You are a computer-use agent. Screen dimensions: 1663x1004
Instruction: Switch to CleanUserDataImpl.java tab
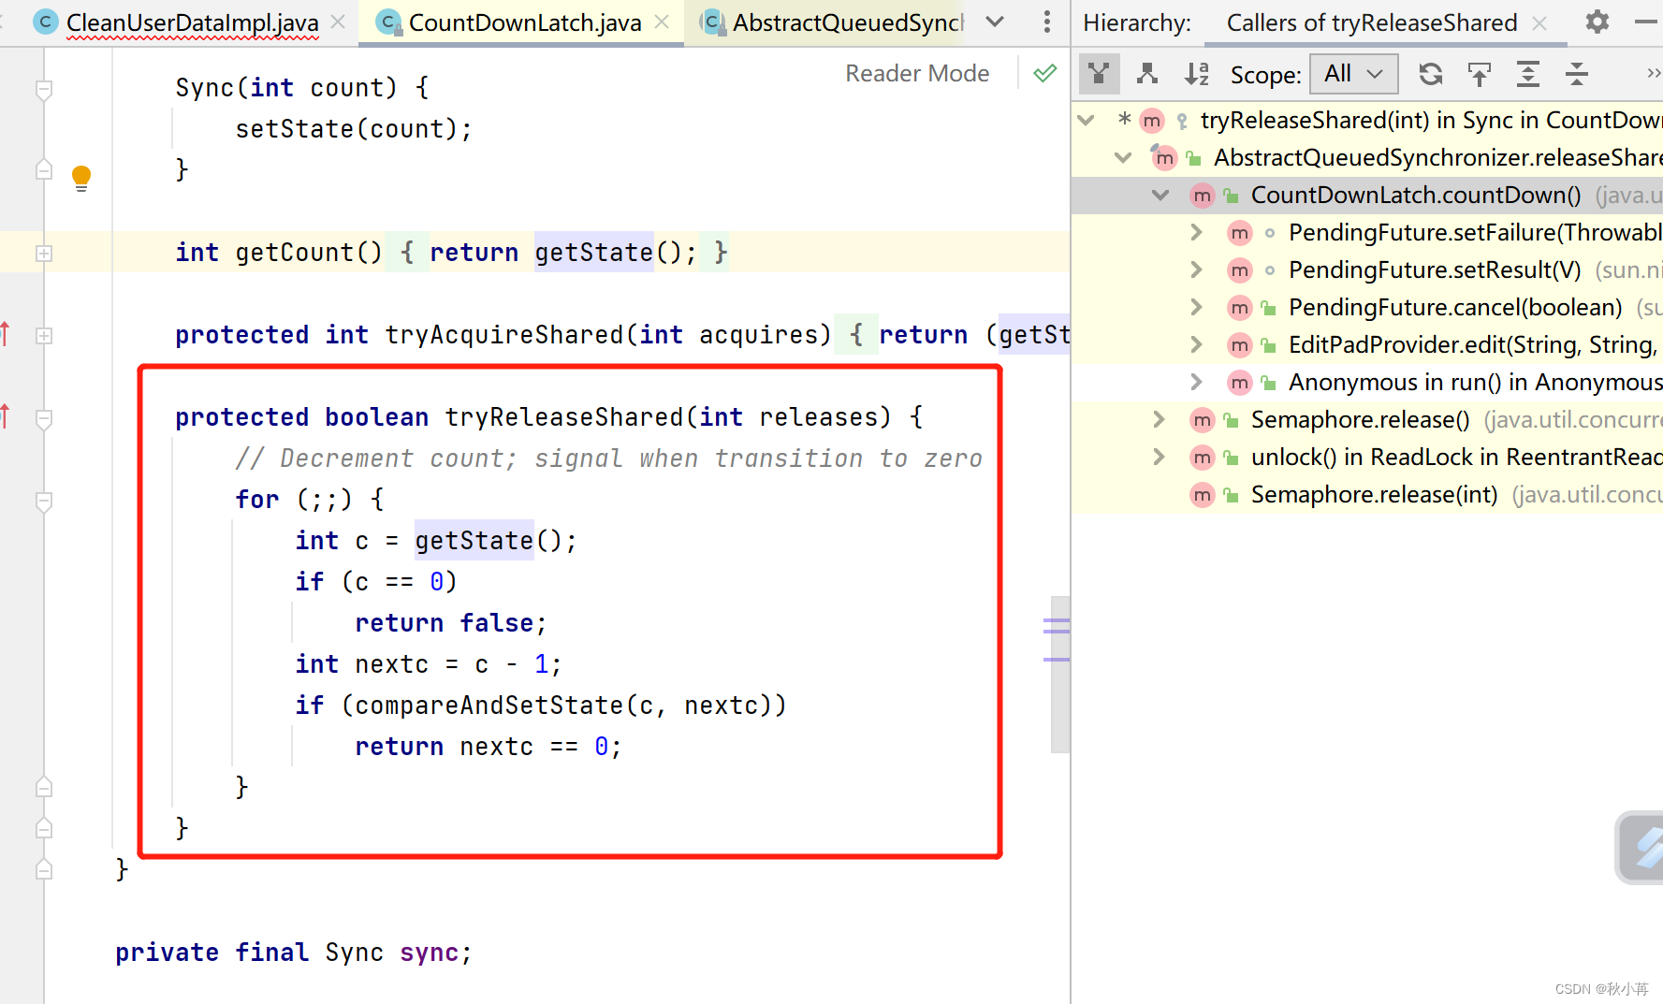pyautogui.click(x=192, y=22)
